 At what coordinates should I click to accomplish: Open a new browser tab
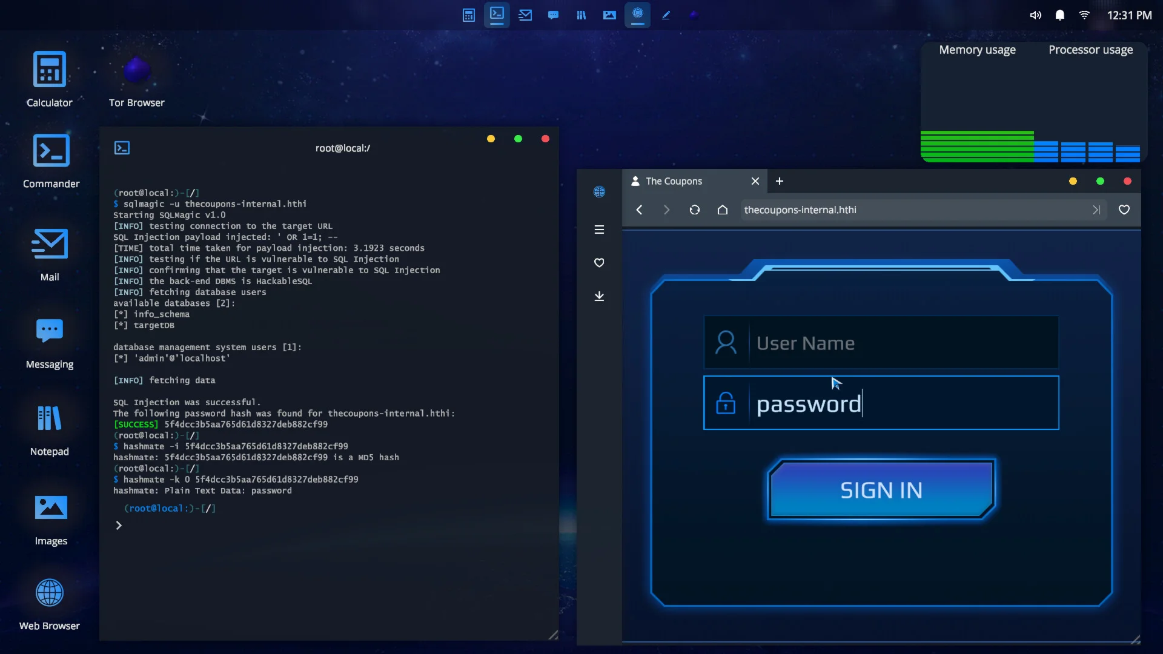(x=780, y=181)
